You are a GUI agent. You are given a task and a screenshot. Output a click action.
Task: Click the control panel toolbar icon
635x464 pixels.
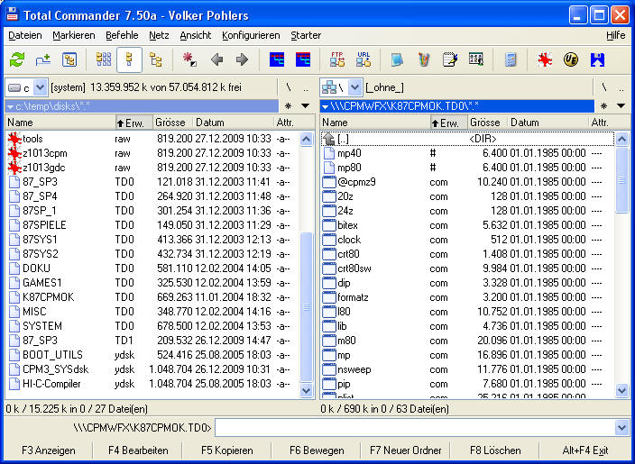[x=476, y=59]
